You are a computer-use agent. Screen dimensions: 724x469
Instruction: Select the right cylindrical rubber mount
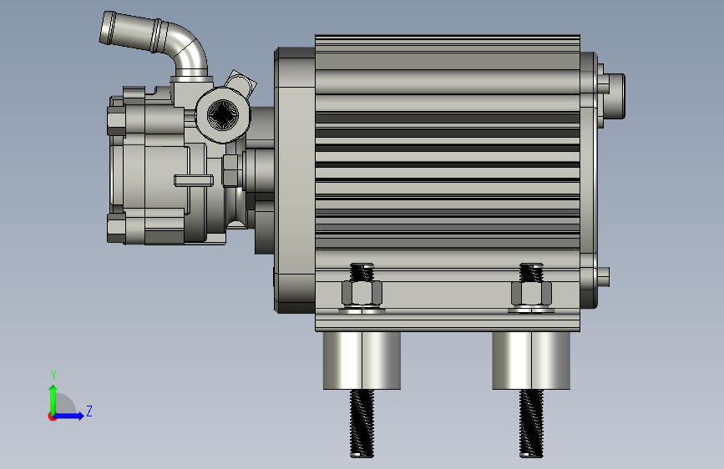(x=531, y=361)
